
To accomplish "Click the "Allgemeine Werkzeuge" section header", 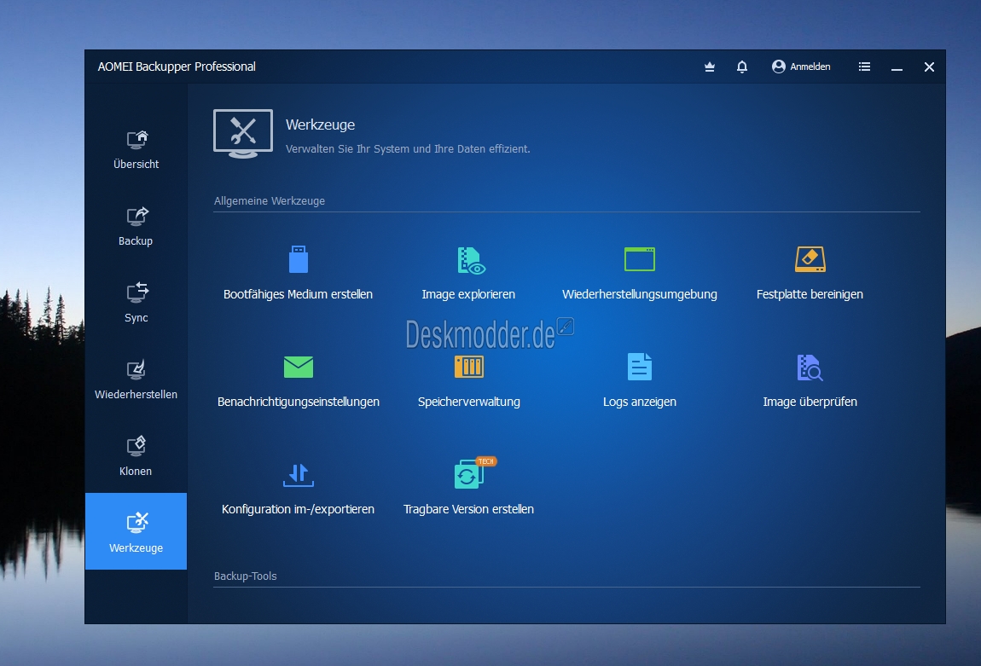I will (x=269, y=200).
